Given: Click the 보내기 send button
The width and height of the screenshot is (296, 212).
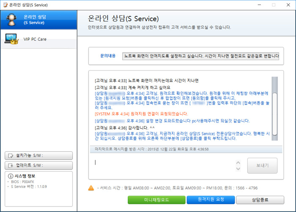Looking at the screenshot, I should coord(262,166).
